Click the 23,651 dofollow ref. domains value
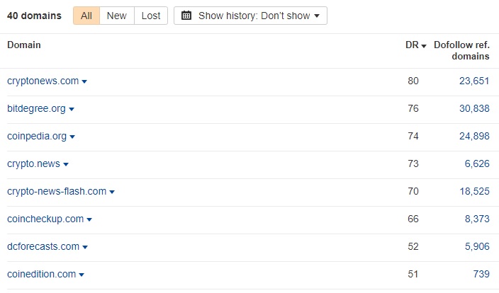499x293 pixels. click(x=472, y=81)
